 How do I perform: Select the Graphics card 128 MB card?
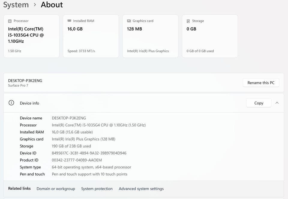click(150, 36)
